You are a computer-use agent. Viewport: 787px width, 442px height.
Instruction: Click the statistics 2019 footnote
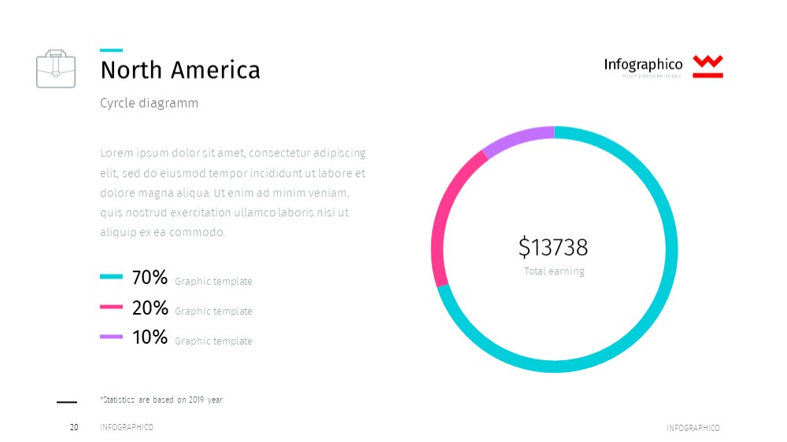click(x=161, y=400)
